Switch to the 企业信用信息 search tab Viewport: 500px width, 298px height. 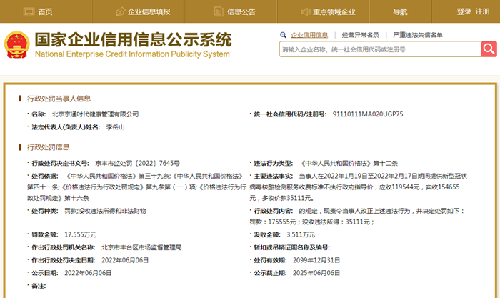309,35
